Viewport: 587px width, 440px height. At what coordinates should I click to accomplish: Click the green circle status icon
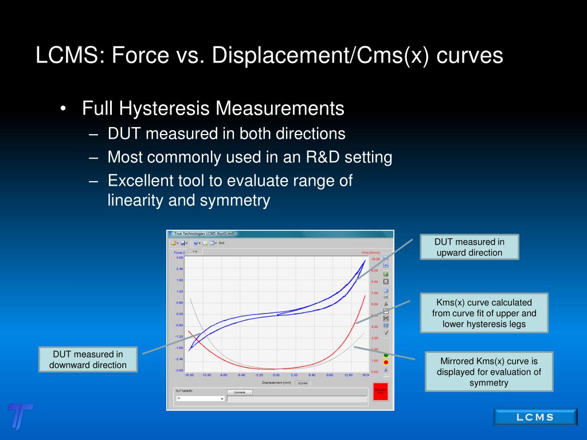pos(386,355)
